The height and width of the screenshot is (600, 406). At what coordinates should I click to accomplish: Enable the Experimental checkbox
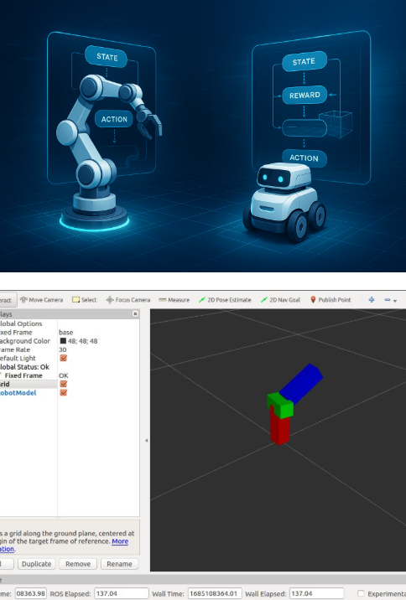tap(361, 593)
